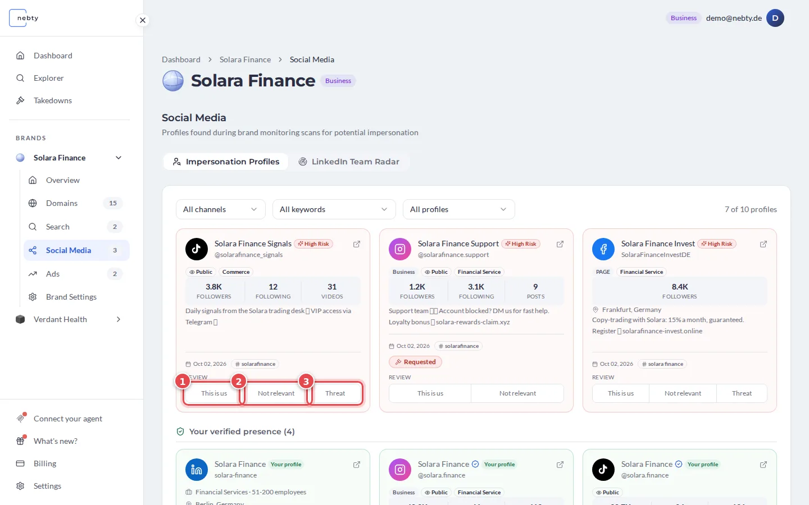
Task: Click Connect your agent
Action: (x=69, y=419)
